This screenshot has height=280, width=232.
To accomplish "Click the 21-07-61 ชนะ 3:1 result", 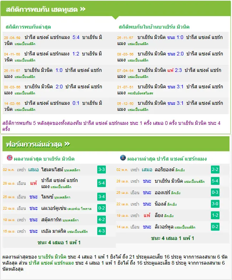I will tap(175, 87).
